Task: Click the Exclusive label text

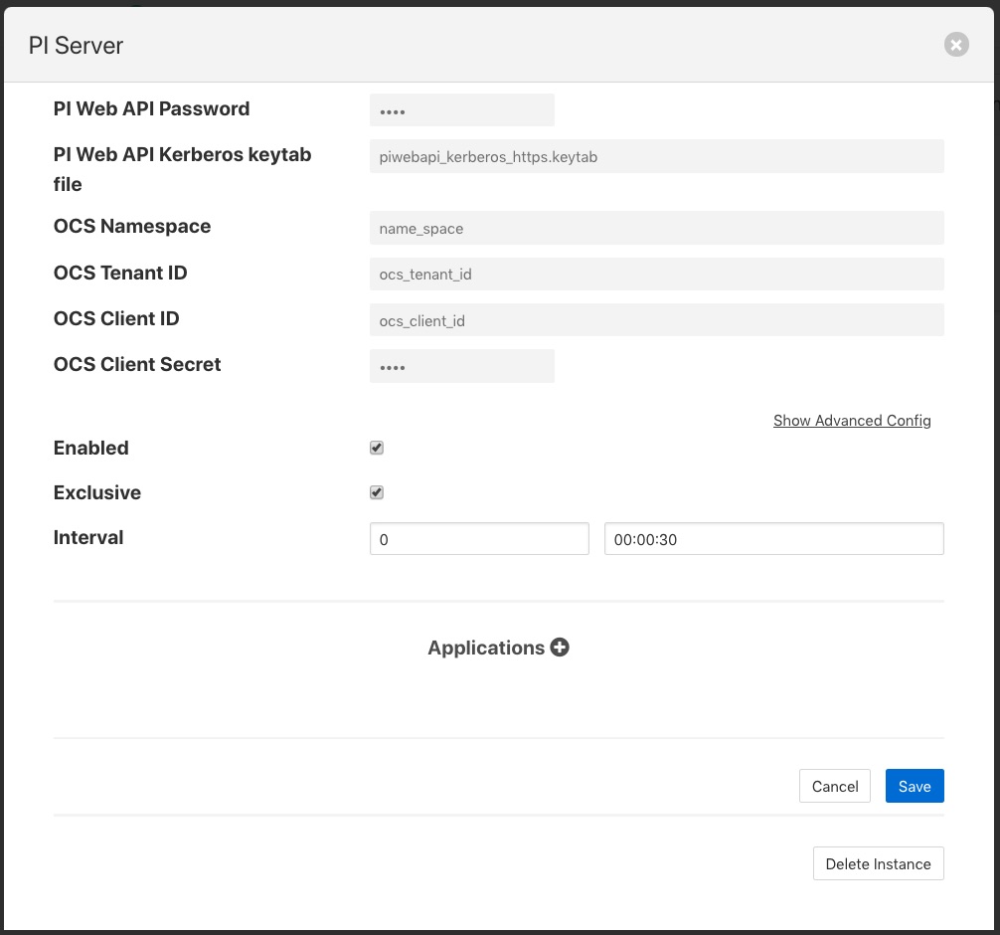Action: click(x=97, y=492)
